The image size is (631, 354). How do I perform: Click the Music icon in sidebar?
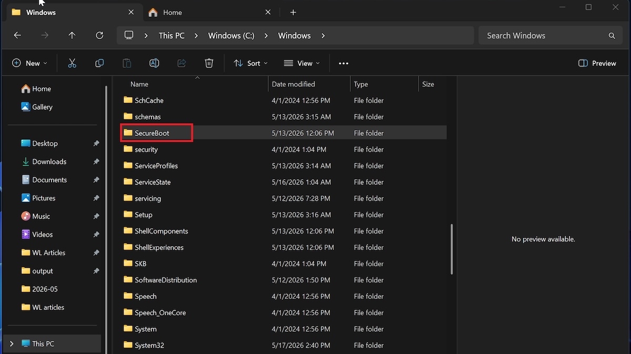click(x=25, y=216)
